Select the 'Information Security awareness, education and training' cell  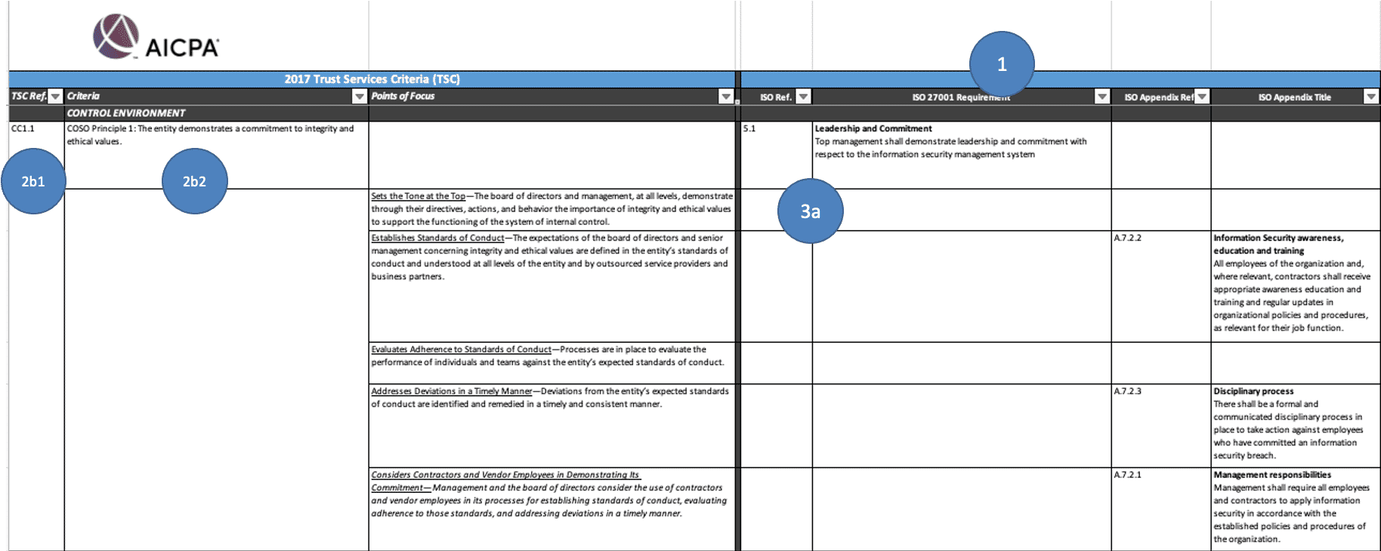[1296, 286]
